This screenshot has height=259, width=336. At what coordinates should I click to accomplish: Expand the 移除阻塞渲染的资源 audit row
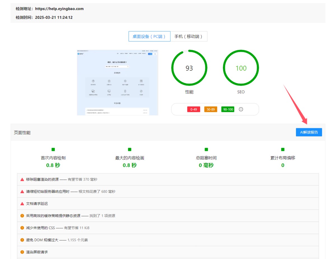(x=168, y=179)
